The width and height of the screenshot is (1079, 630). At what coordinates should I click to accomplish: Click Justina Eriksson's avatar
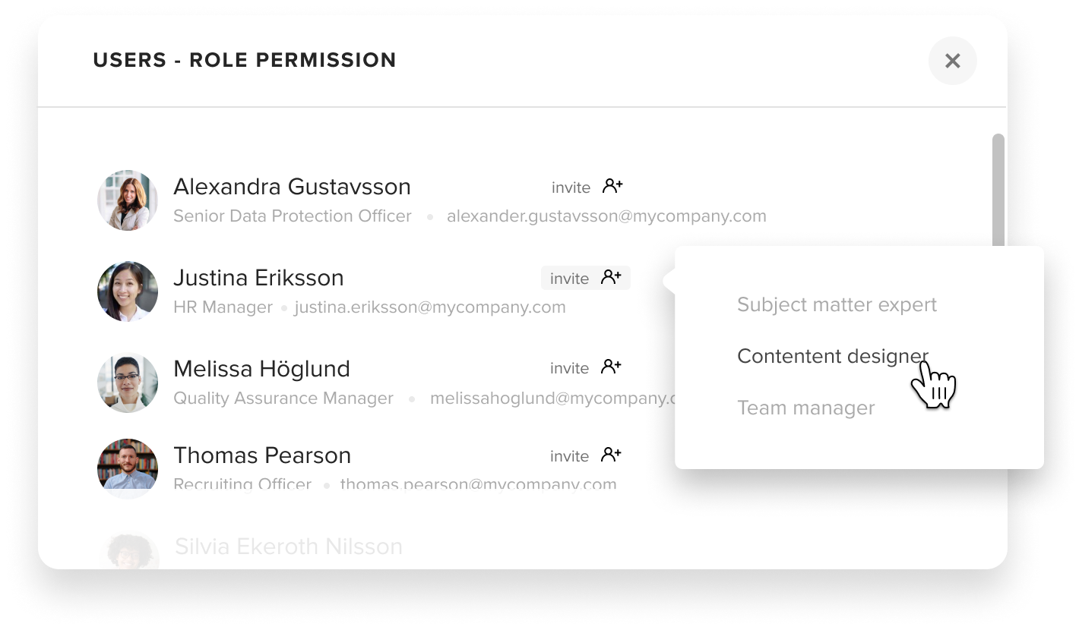click(x=128, y=291)
